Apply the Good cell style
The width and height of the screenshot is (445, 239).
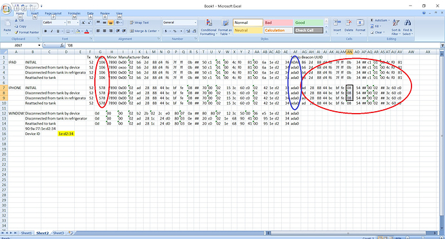click(308, 23)
